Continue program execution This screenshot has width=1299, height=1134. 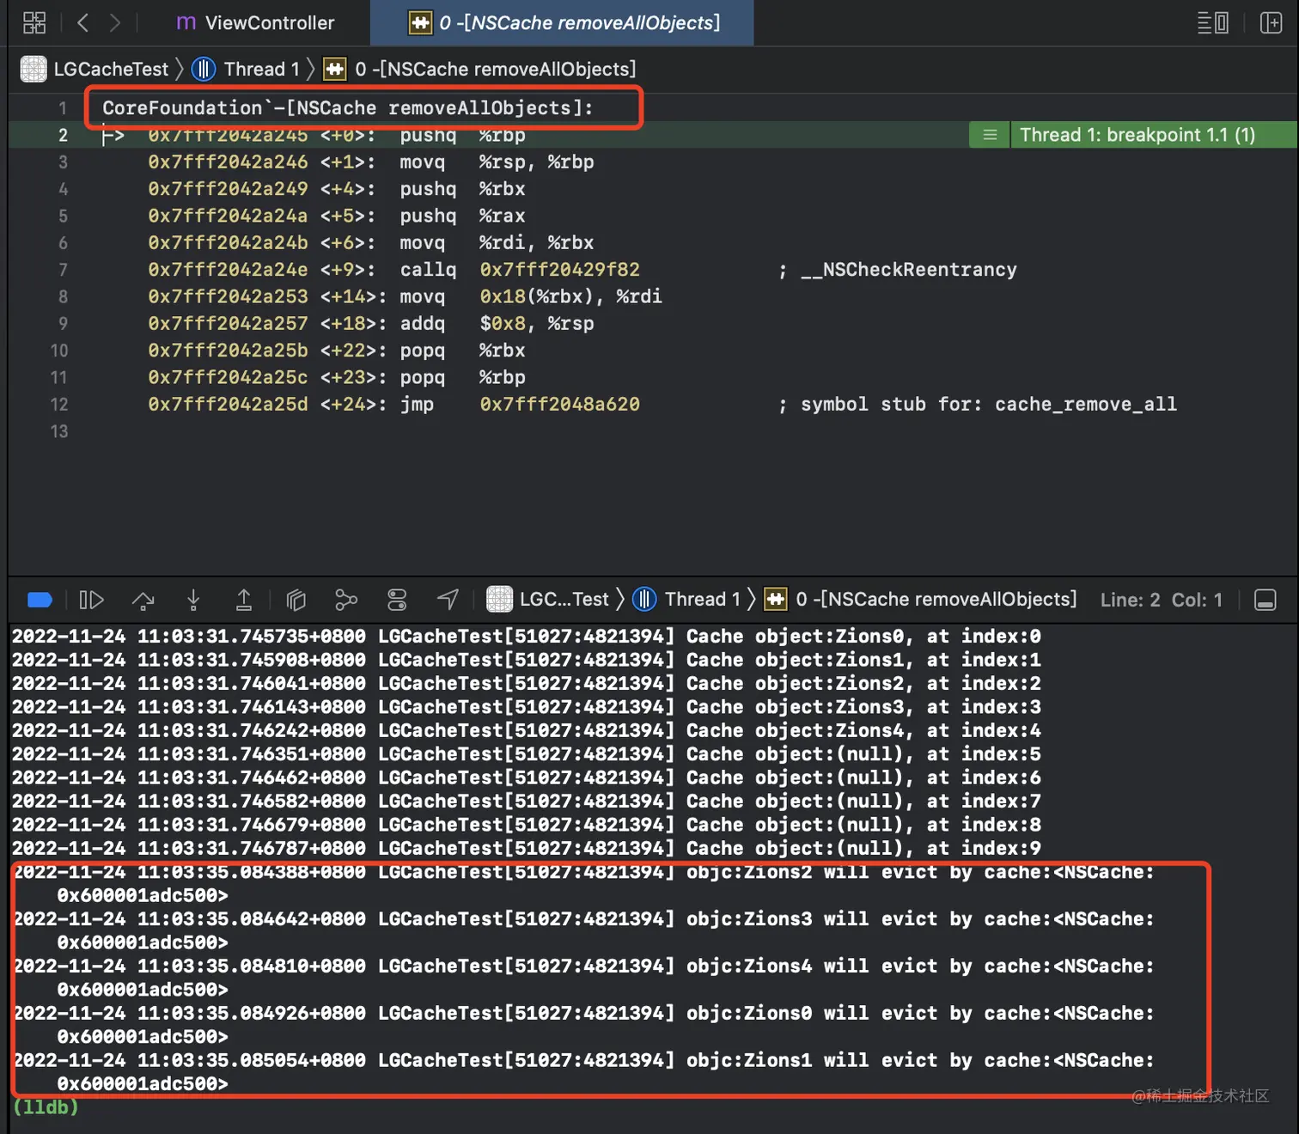point(91,600)
